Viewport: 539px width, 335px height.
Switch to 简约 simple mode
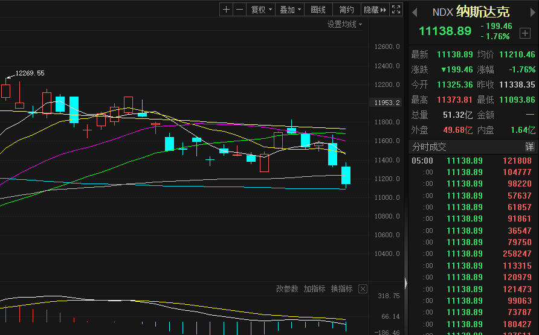tap(347, 10)
